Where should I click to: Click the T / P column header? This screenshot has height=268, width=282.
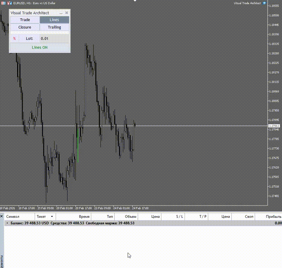pyautogui.click(x=196, y=217)
